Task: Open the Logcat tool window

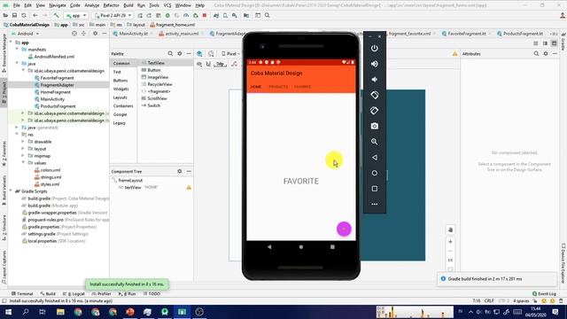Action: 74,293
